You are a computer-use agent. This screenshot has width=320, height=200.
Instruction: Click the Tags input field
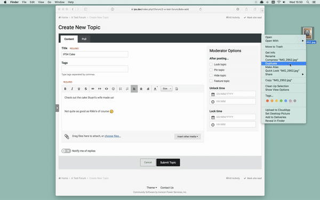tap(95, 69)
